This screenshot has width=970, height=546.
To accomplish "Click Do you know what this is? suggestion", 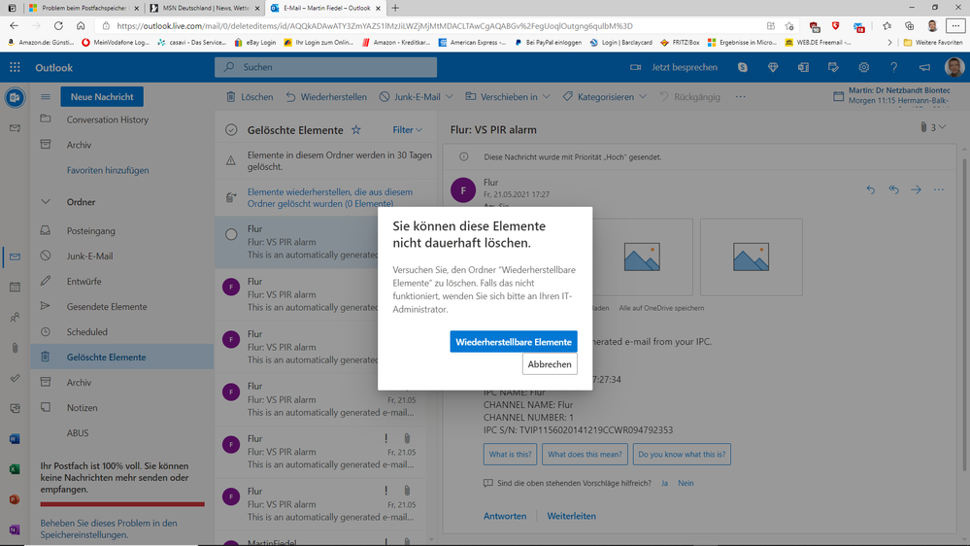I will (682, 455).
